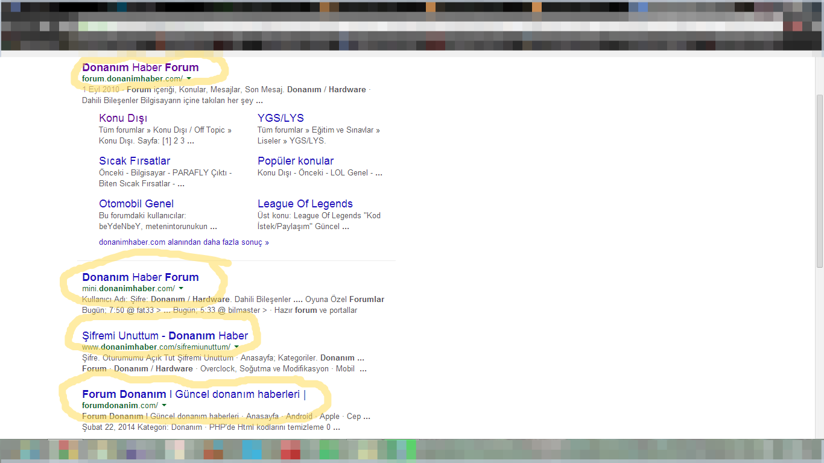
Task: Expand the sifremiunuttum URL dropdown arrow
Action: [236, 347]
